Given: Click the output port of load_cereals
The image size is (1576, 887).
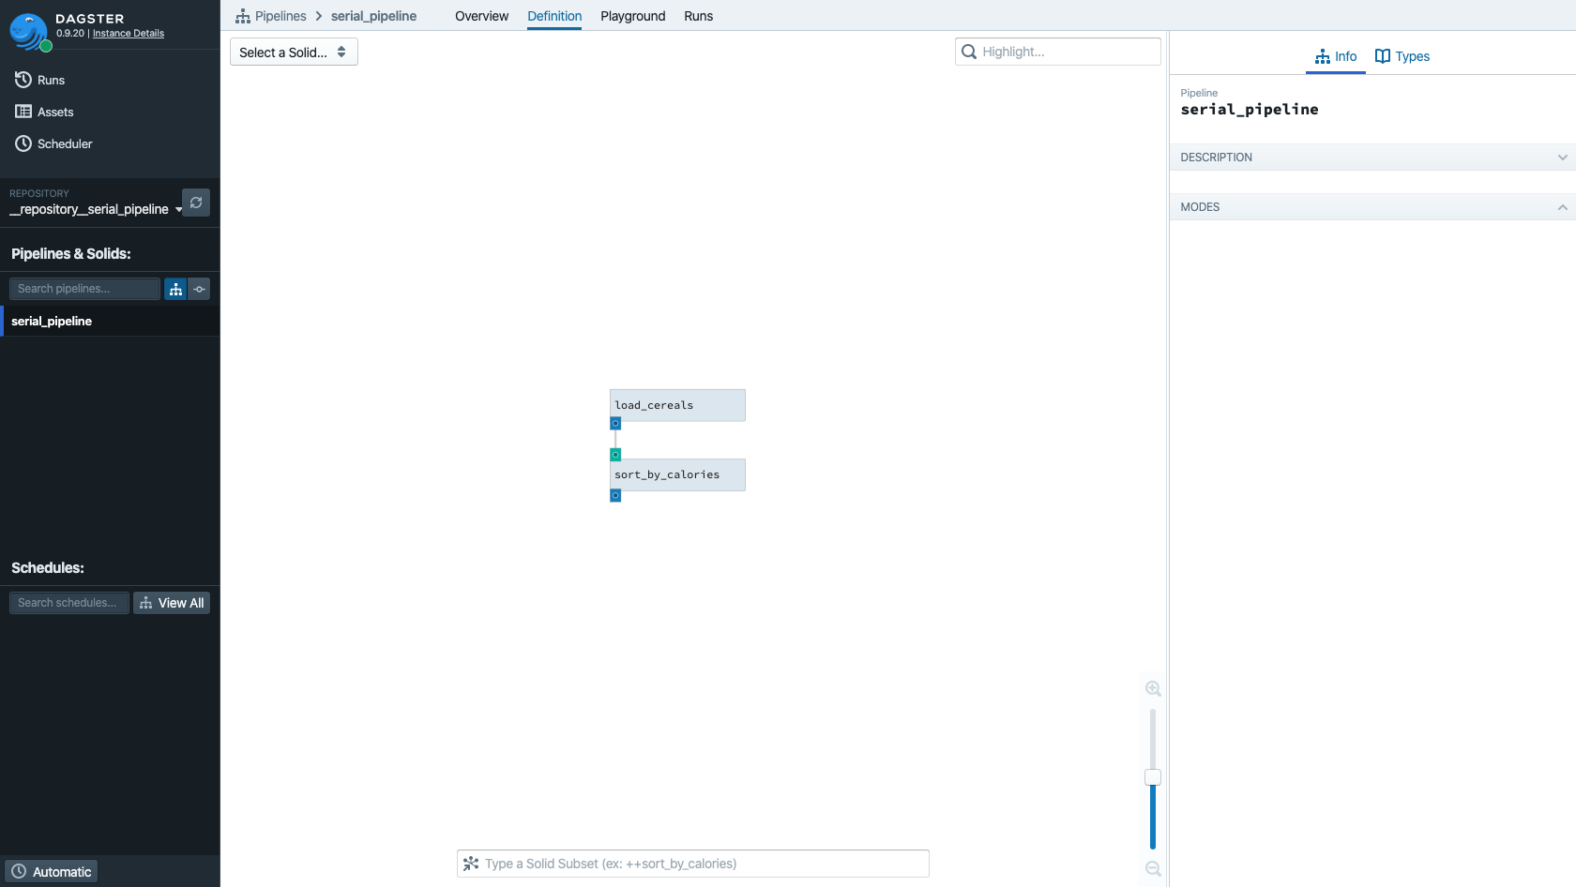Looking at the screenshot, I should click(615, 424).
